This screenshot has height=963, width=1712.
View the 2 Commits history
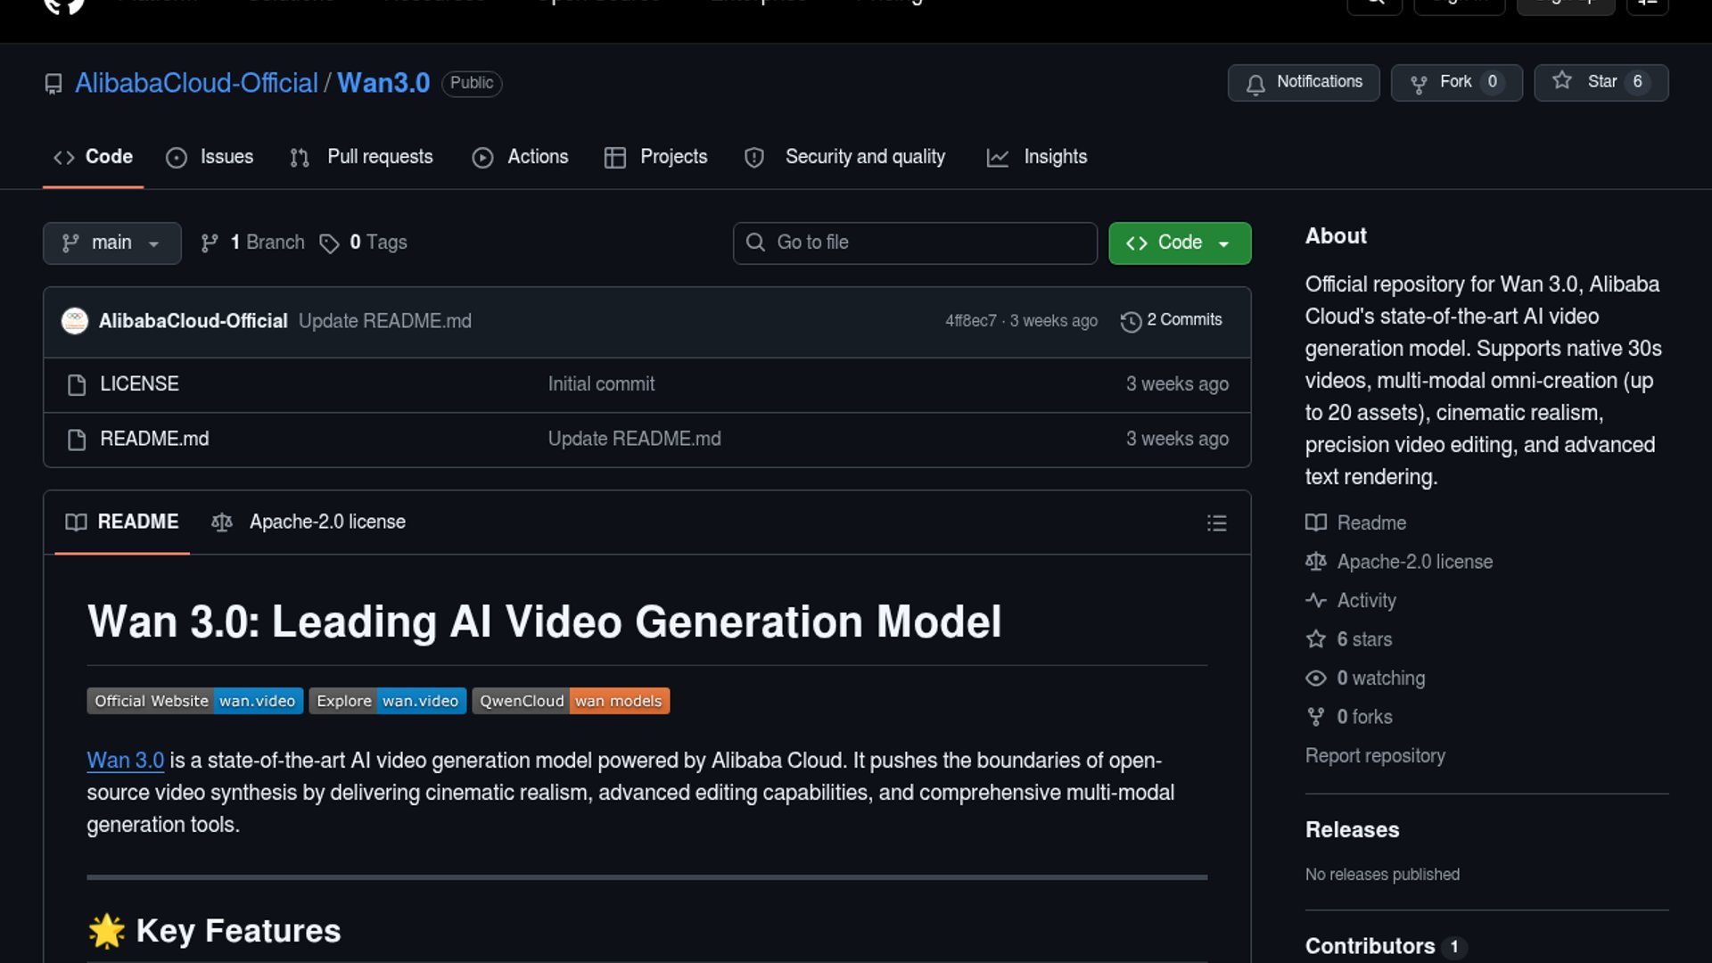1172,320
